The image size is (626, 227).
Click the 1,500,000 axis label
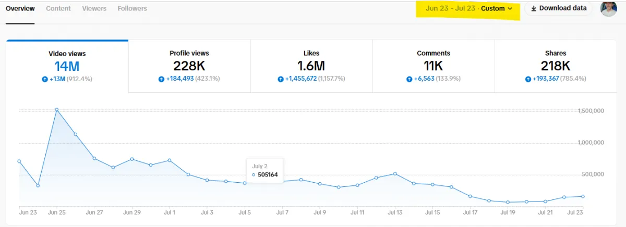coord(592,111)
